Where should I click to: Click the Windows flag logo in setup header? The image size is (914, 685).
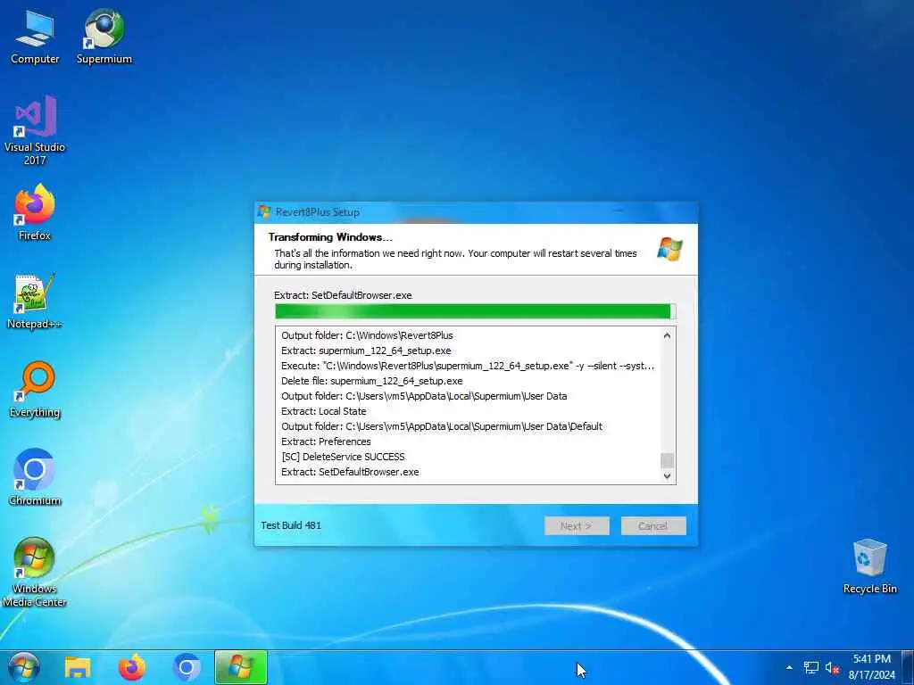point(669,250)
